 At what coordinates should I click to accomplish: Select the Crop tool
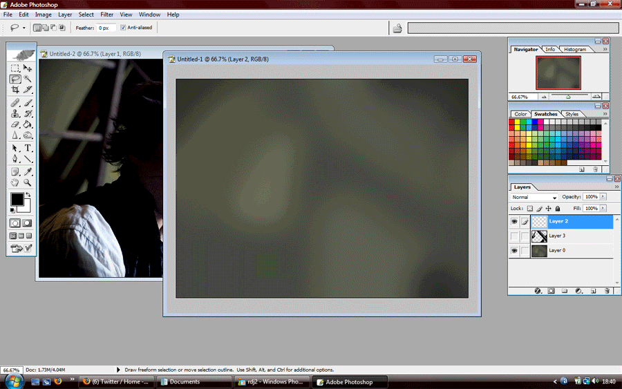coord(15,90)
